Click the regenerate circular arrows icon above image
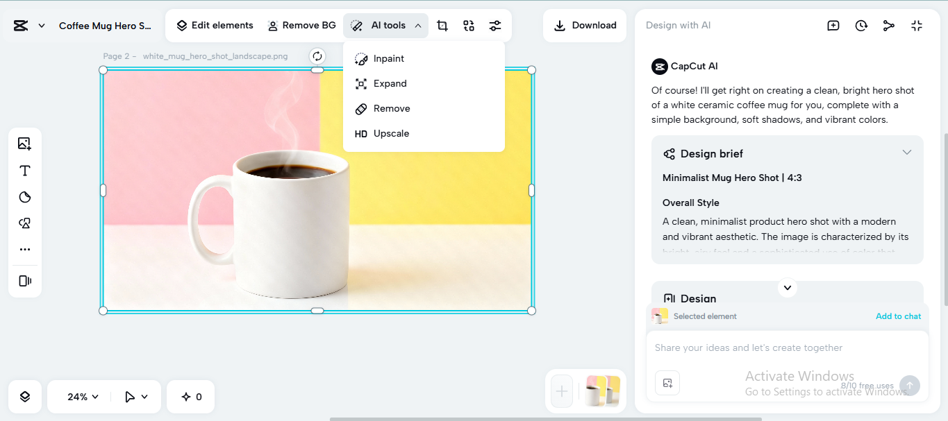The image size is (948, 421). tap(317, 56)
